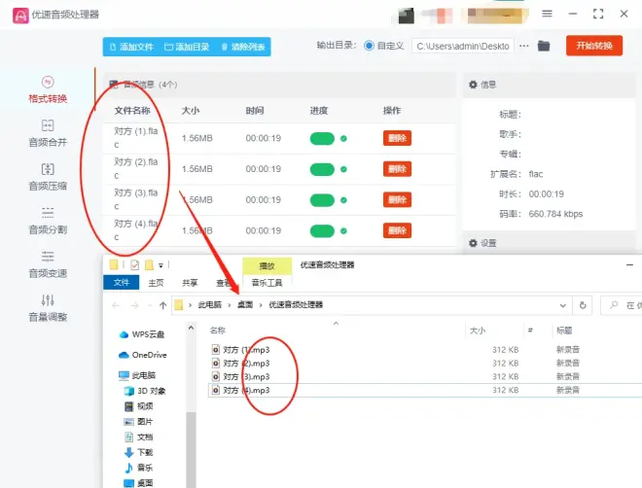Click the 添加文件 add file button
The height and width of the screenshot is (488, 642).
click(x=131, y=47)
